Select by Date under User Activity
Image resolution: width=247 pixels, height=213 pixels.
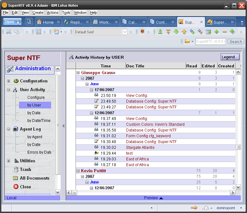[x=34, y=113]
